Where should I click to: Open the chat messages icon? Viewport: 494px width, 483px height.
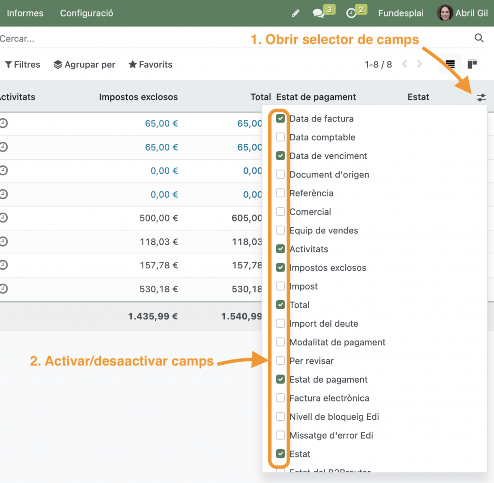318,14
